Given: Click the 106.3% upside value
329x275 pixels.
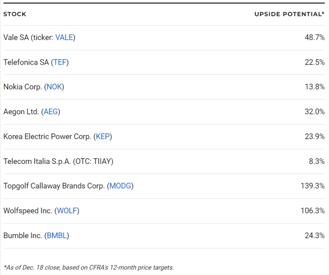Looking at the screenshot, I should [x=312, y=211].
